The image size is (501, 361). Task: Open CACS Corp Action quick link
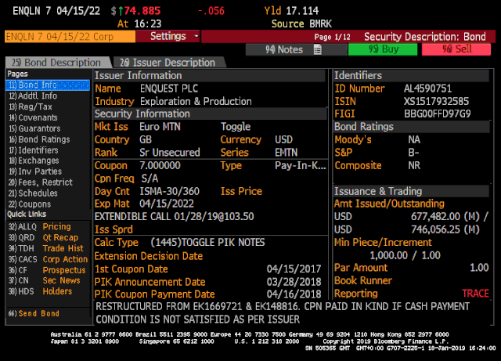tap(48, 259)
